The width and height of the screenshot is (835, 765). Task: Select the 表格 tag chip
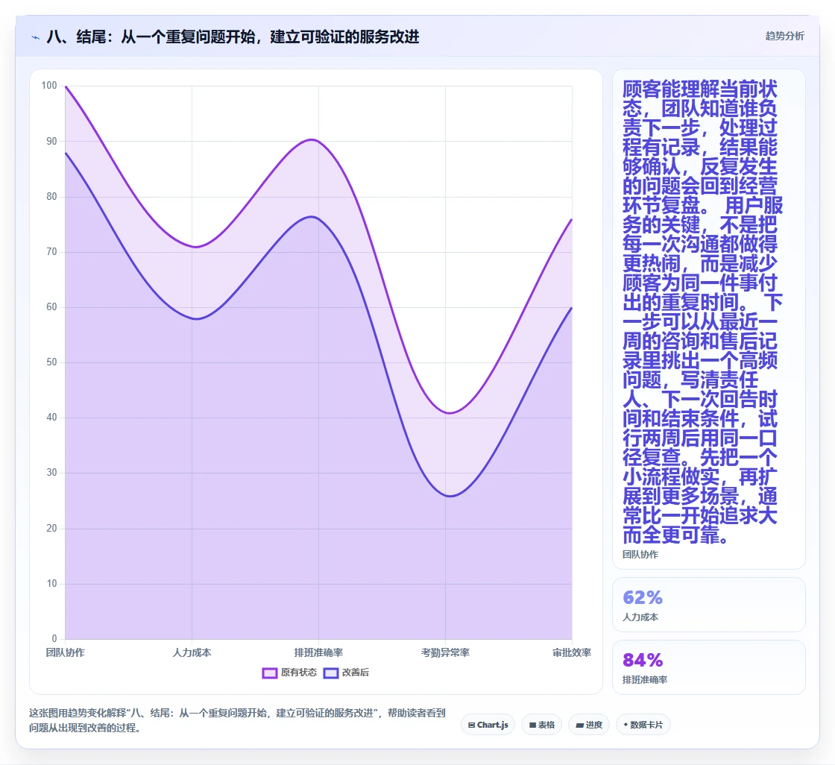point(541,725)
